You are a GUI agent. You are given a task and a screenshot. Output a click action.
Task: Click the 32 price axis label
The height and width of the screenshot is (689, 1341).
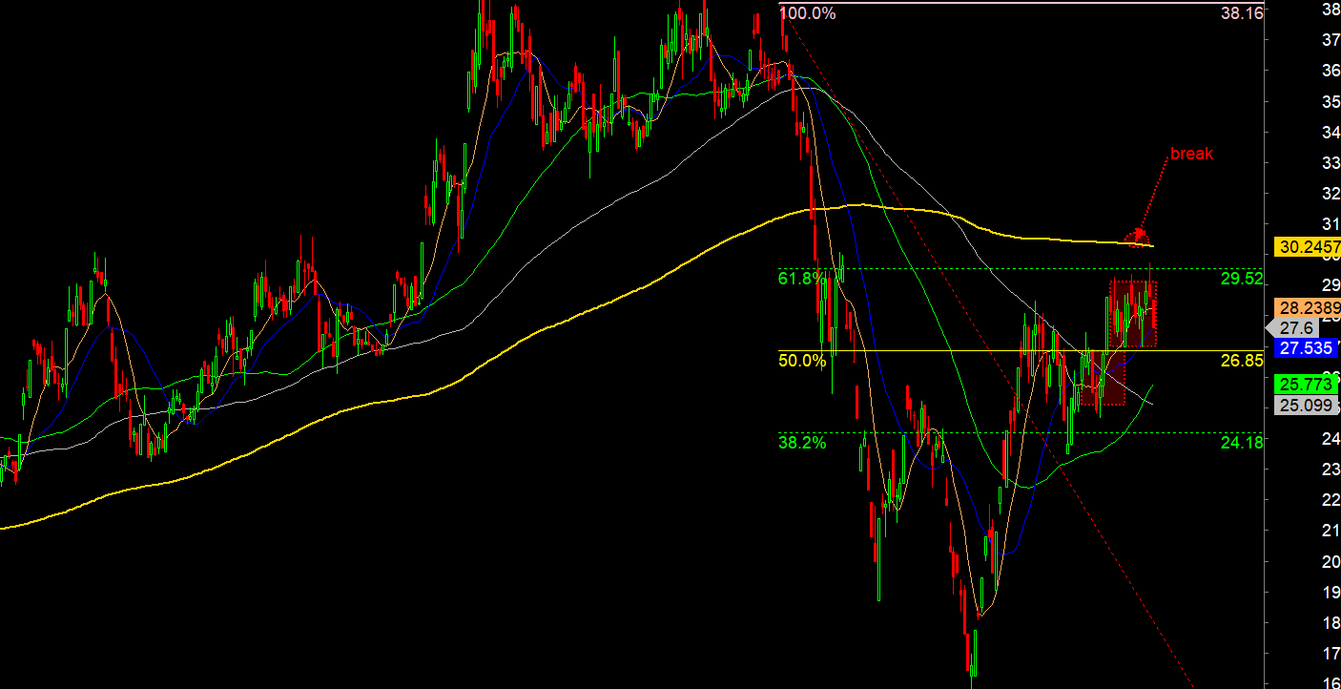pyautogui.click(x=1331, y=194)
